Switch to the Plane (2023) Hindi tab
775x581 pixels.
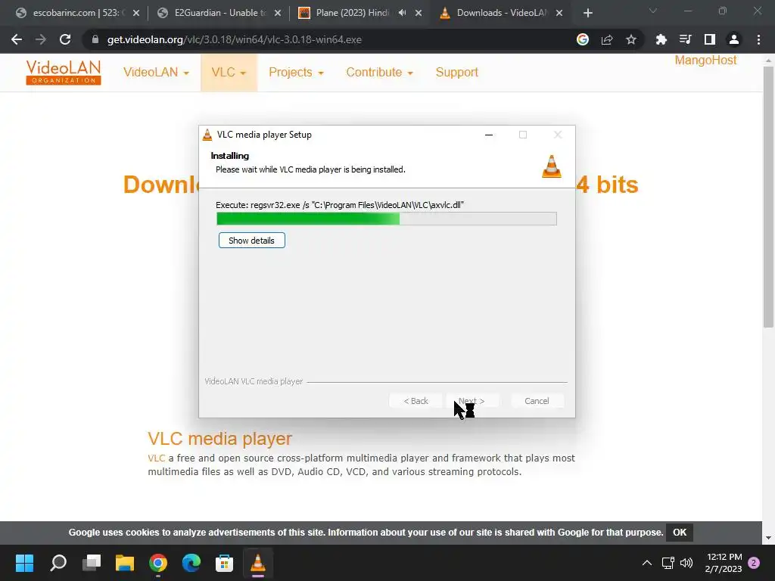(353, 13)
